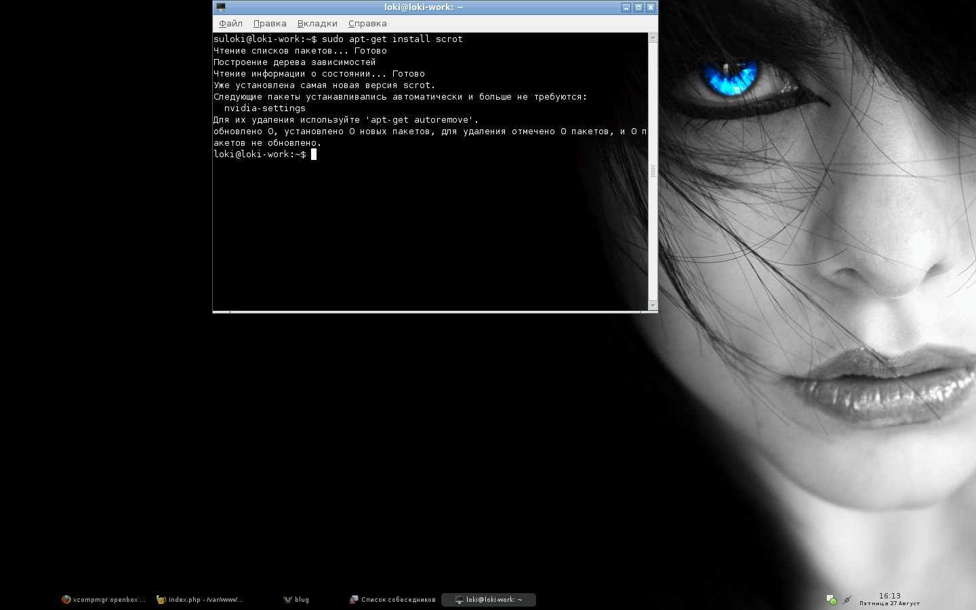Click the clock showing 16:13
The width and height of the screenshot is (976, 610).
889,596
